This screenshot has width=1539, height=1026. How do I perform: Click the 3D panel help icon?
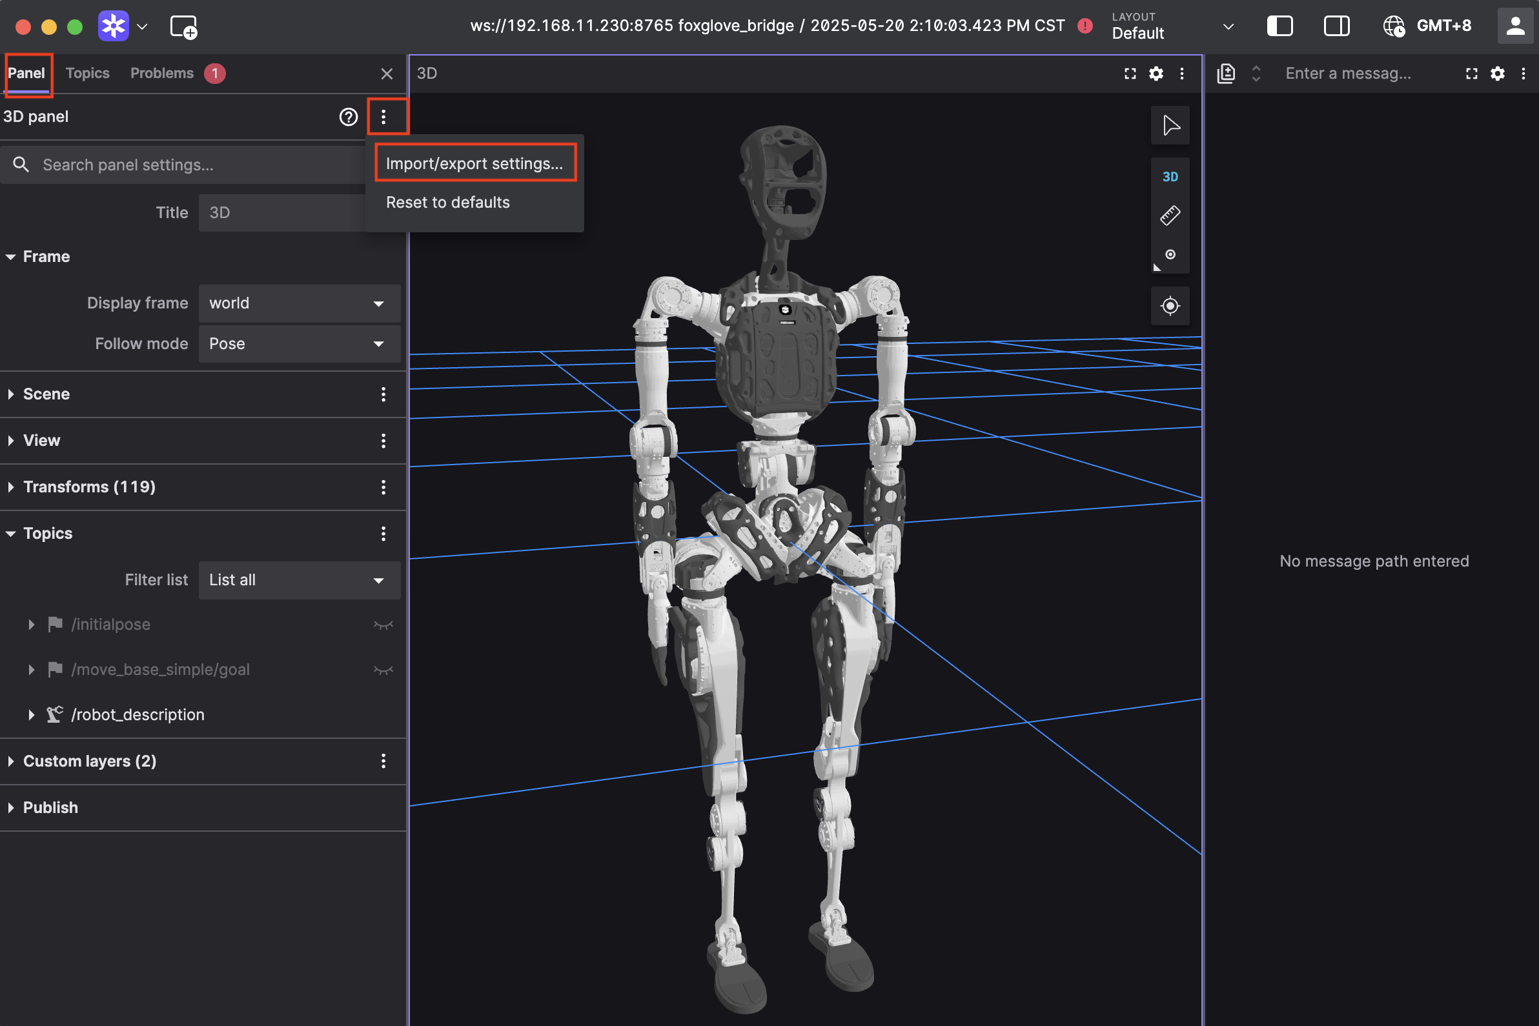[x=348, y=117]
